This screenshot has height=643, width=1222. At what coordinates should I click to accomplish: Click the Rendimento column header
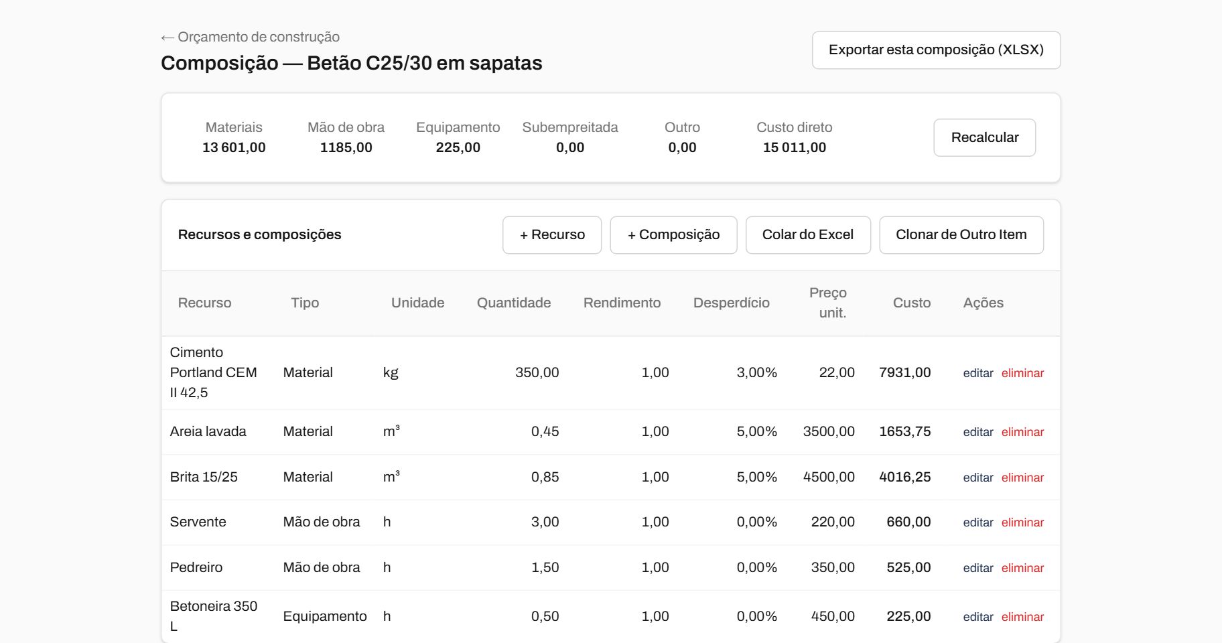(x=622, y=303)
